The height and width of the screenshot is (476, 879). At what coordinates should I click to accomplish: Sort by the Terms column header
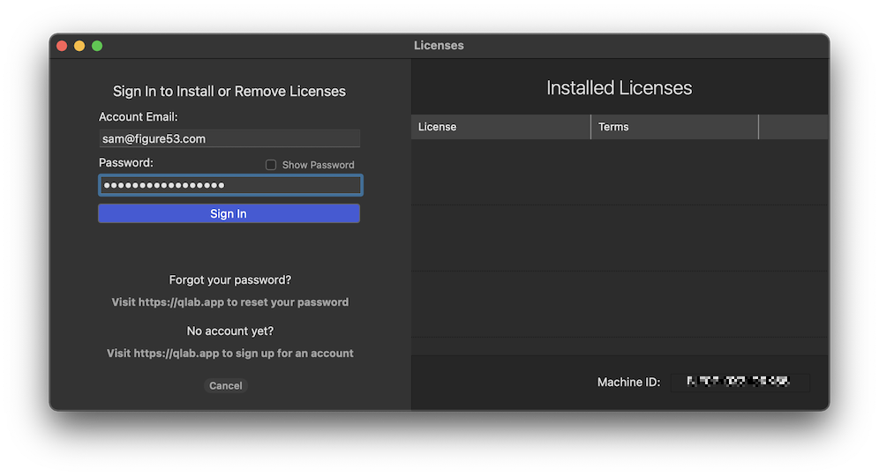pyautogui.click(x=673, y=127)
